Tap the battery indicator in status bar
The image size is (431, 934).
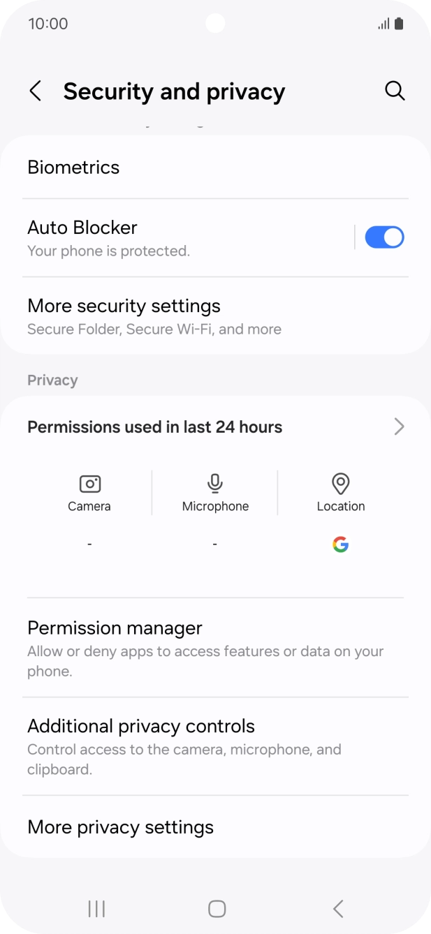(399, 23)
